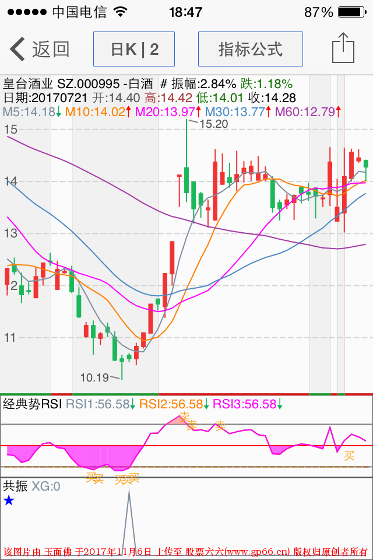
Task: Tap the 15.20 high price marker
Action: coord(213,124)
